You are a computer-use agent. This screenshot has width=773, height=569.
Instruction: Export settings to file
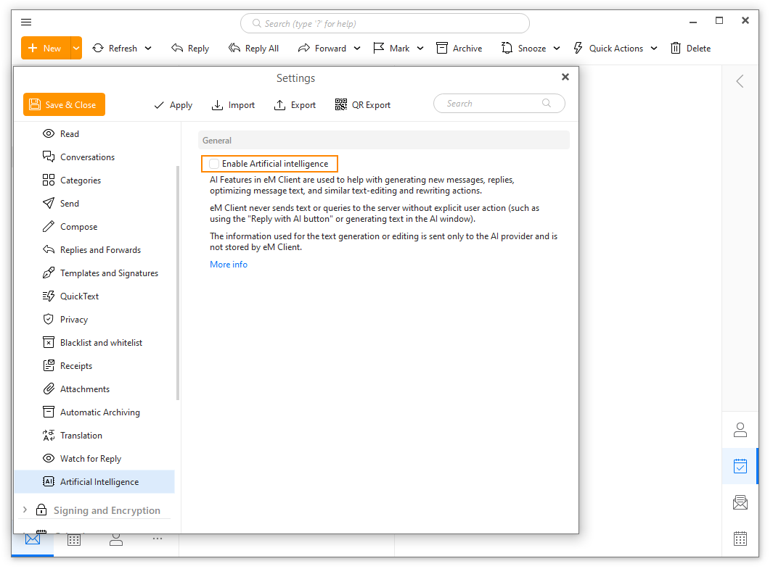point(295,105)
